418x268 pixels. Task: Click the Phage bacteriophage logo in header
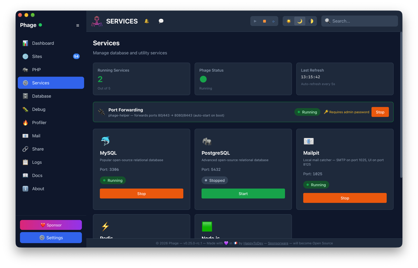(97, 21)
